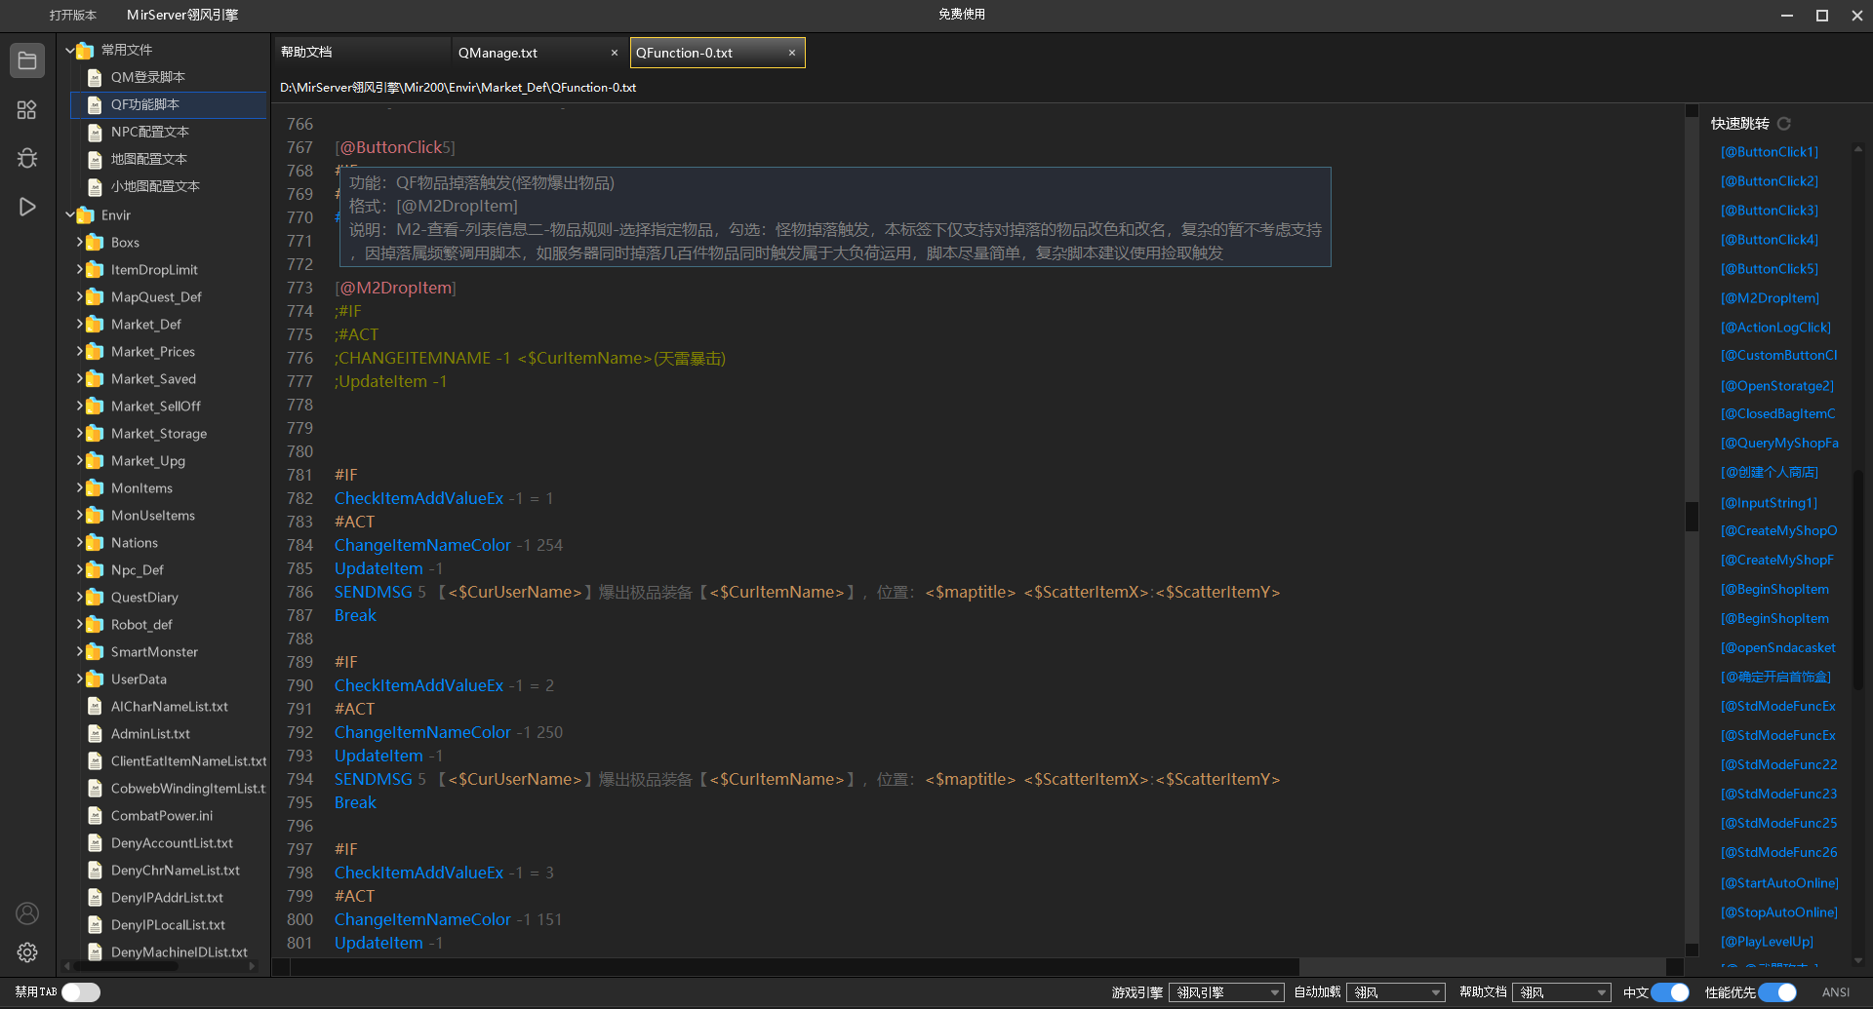Toggle the performance priority switch
1873x1009 pixels.
click(x=1777, y=992)
